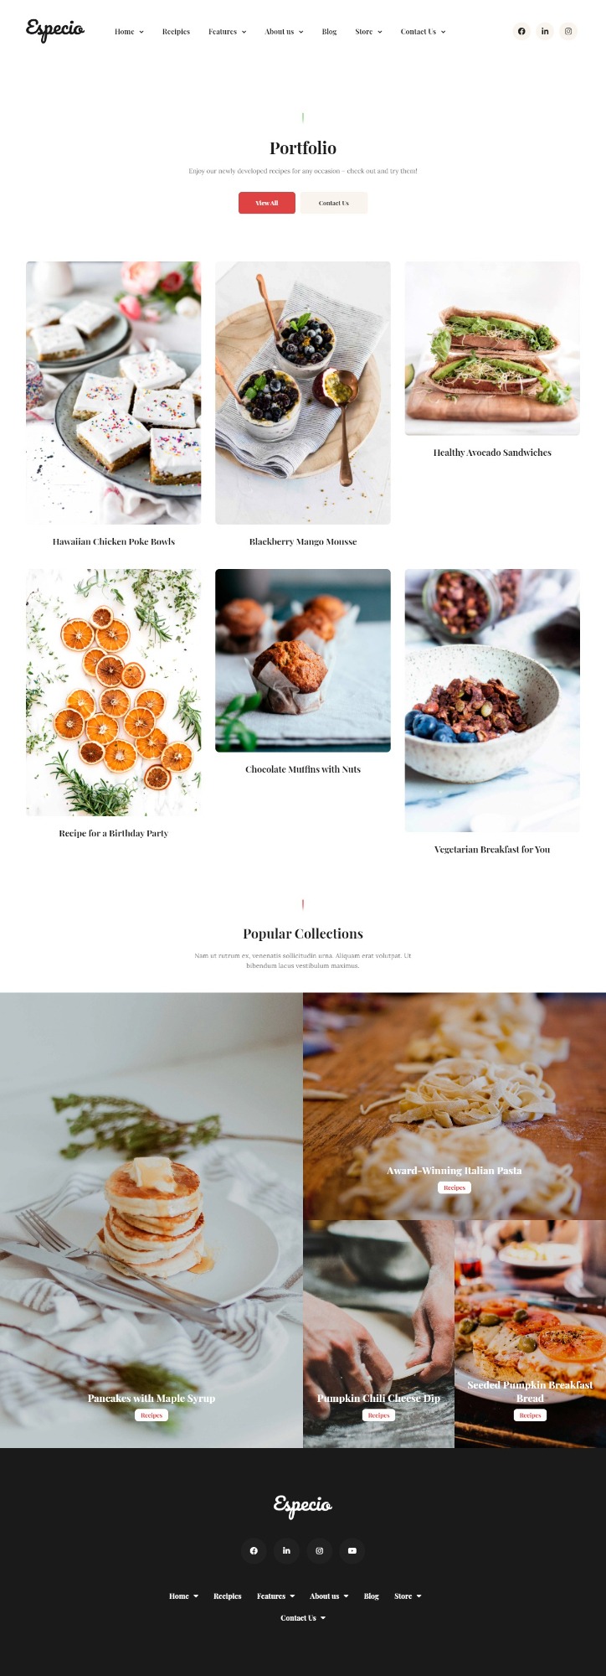
Task: Click the footer Facebook icon
Action: pos(254,1550)
